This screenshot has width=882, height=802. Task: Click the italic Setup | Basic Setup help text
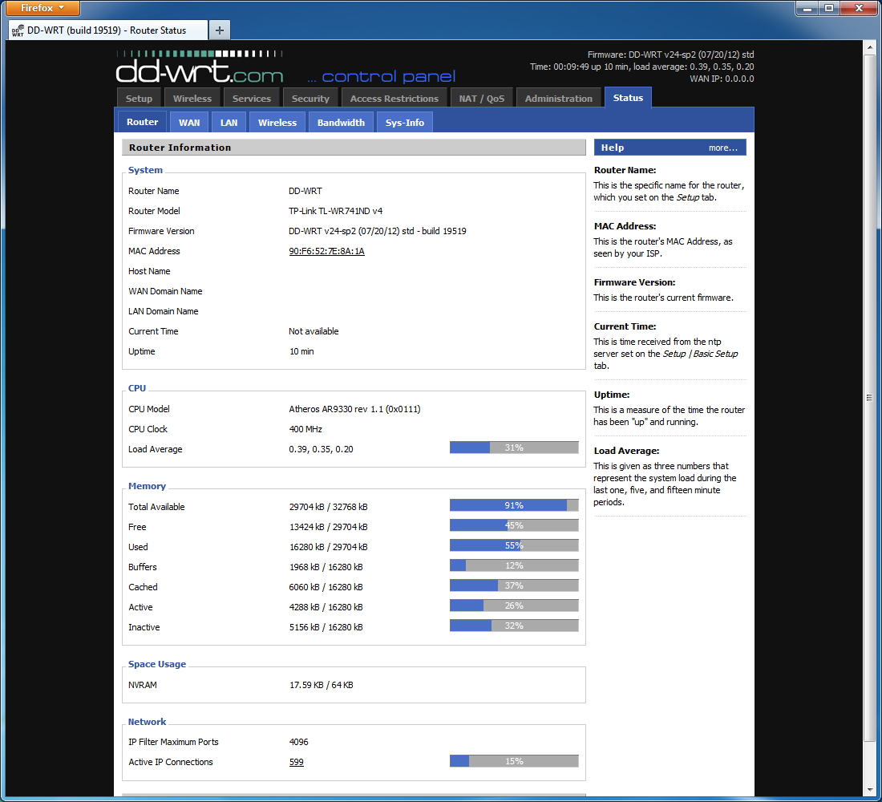(700, 354)
